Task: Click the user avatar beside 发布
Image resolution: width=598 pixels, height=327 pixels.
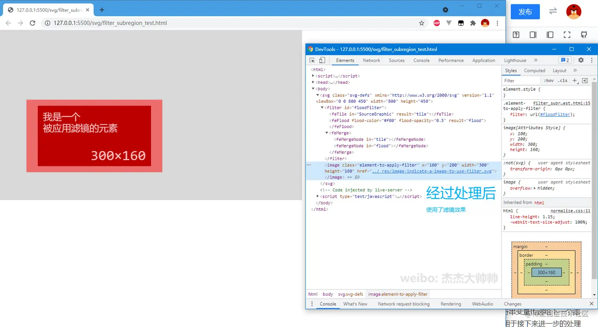Action: 573,12
